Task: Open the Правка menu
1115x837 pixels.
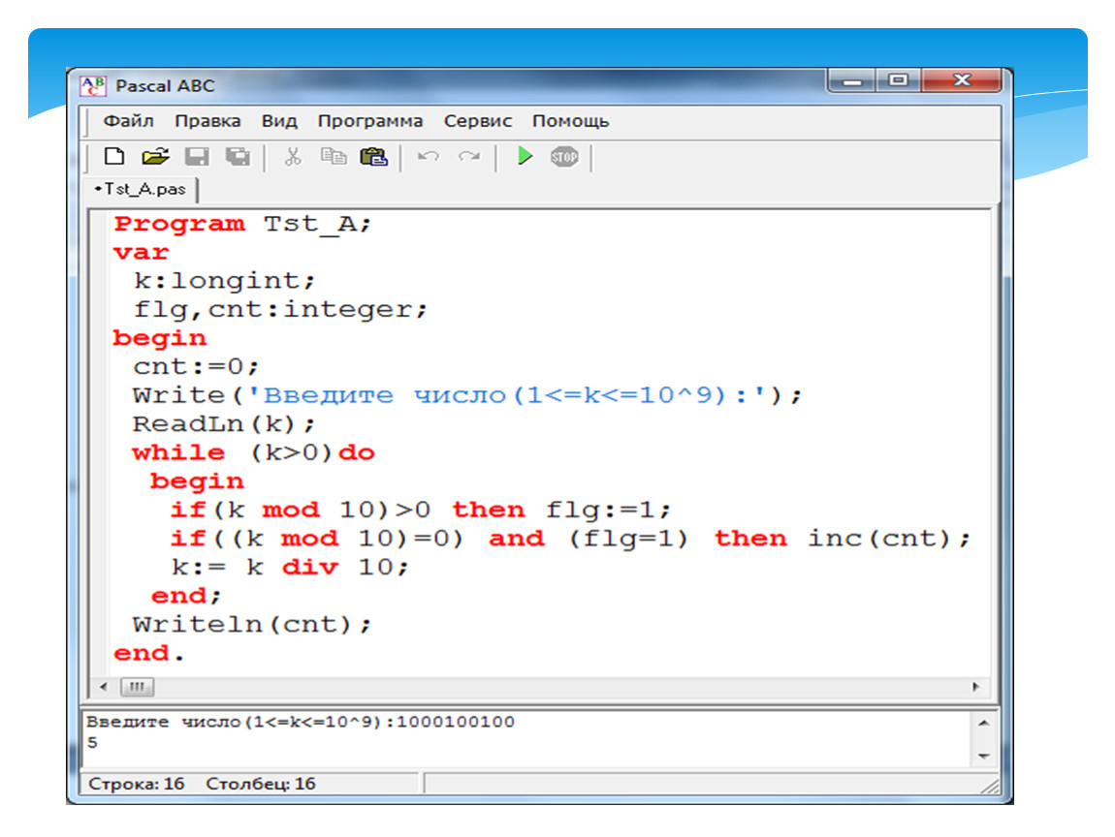Action: coord(207,121)
